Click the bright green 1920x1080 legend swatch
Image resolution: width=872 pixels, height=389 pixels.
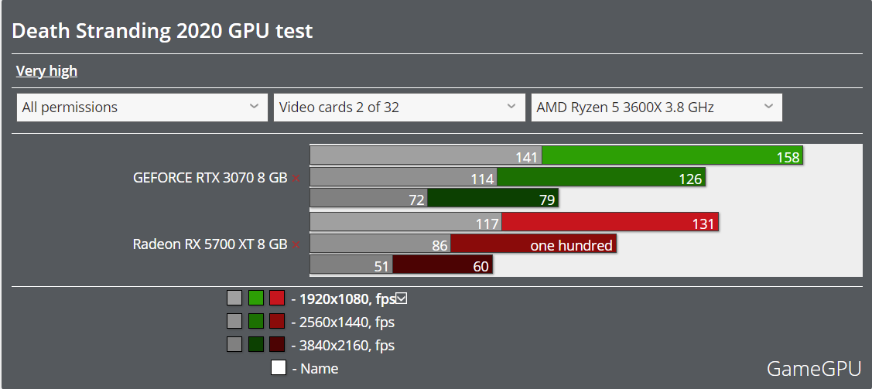256,298
